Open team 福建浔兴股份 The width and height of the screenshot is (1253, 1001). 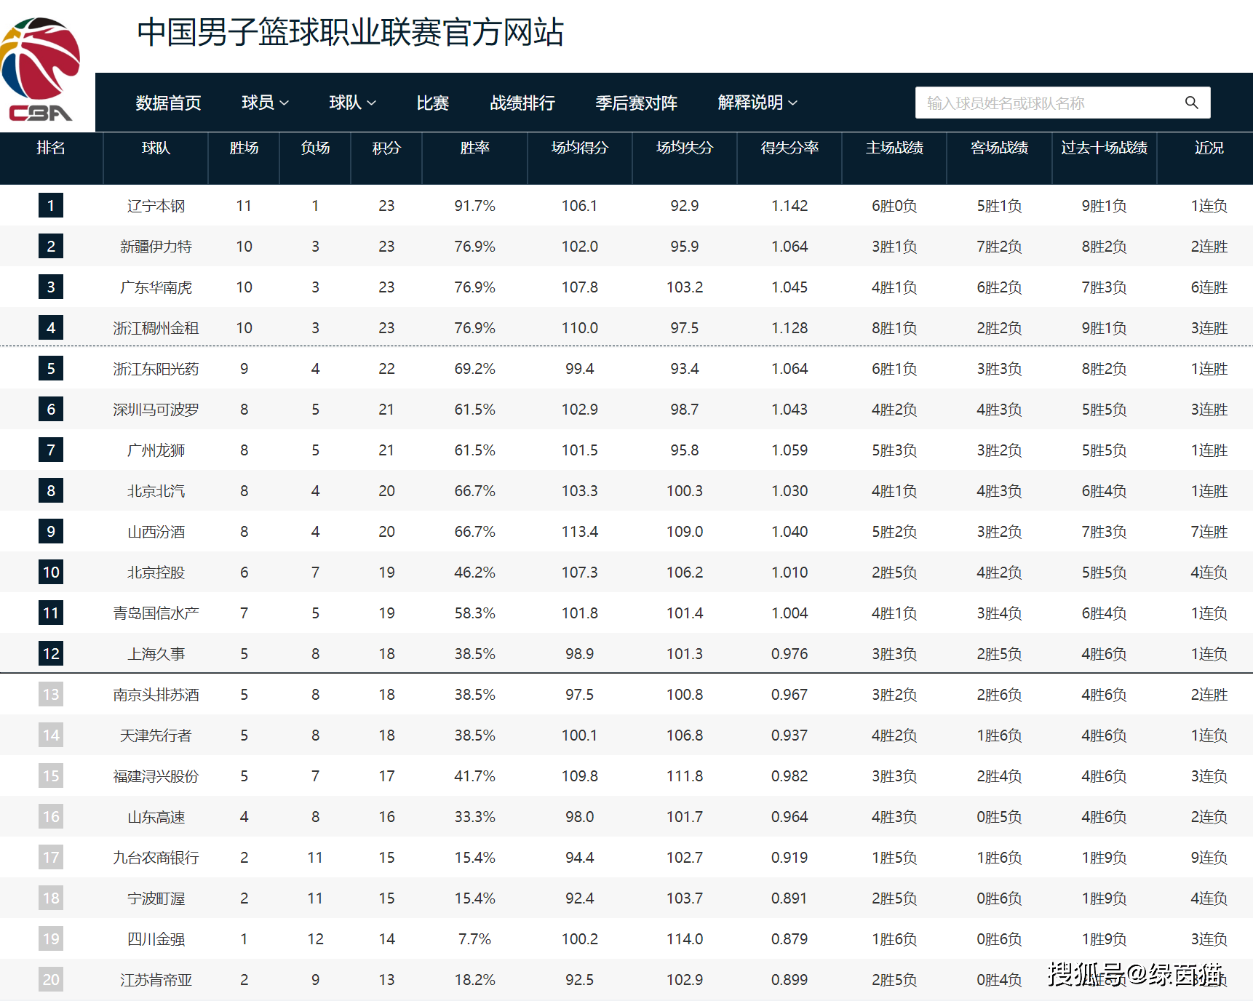point(156,776)
